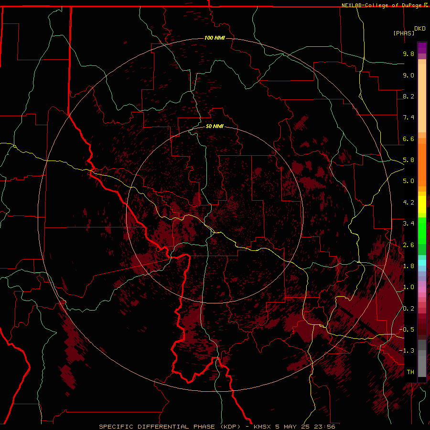Pick the yellow colorbar segment
This screenshot has height=430, width=430.
[x=422, y=204]
